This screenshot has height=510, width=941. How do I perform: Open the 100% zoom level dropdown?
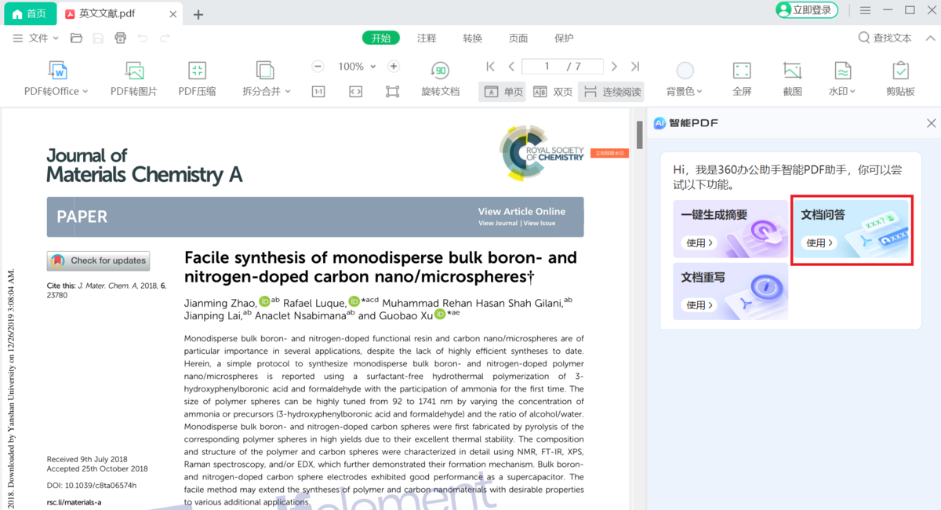pos(356,67)
